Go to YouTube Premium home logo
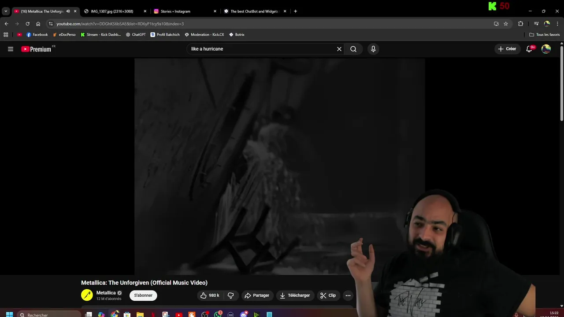 pos(37,49)
